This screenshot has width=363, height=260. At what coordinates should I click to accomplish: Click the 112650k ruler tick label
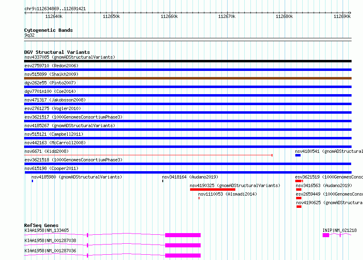point(111,16)
